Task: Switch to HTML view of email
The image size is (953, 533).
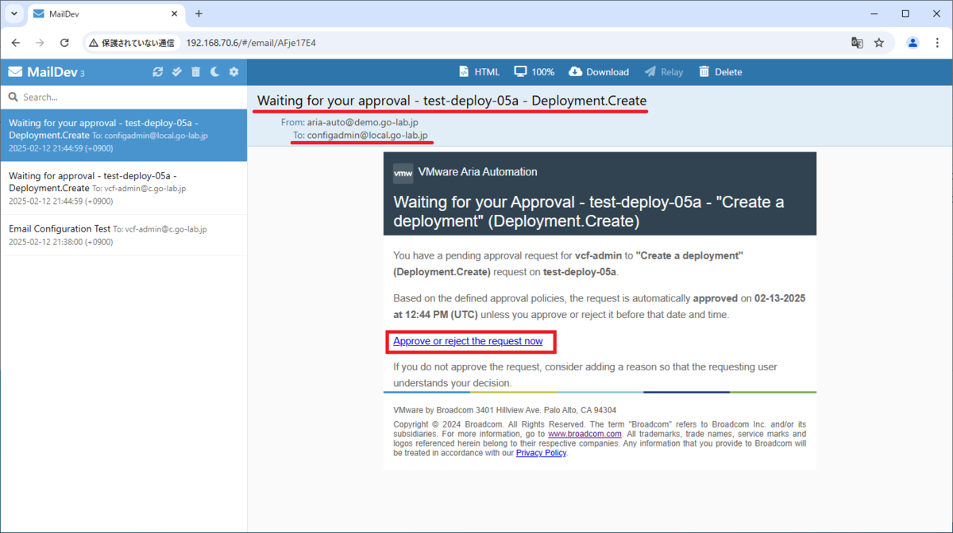Action: pos(479,72)
